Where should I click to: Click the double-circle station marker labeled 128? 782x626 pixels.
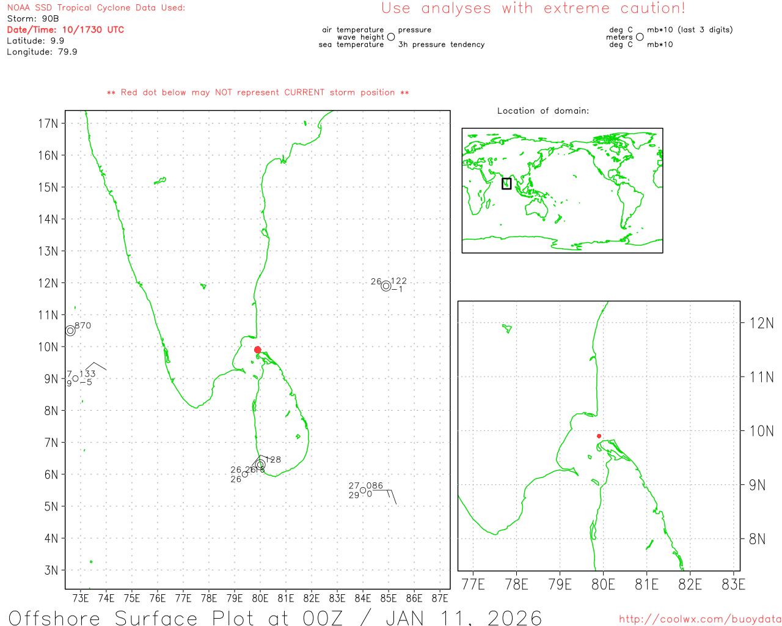coord(260,465)
